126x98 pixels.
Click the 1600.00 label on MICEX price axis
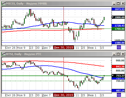(x=119, y=40)
